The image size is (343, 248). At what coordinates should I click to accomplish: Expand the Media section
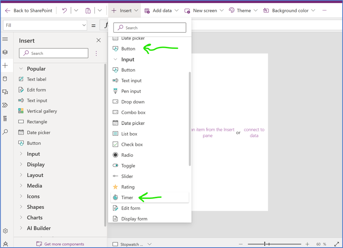tap(21, 185)
